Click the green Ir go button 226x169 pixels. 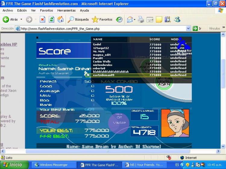(197, 29)
